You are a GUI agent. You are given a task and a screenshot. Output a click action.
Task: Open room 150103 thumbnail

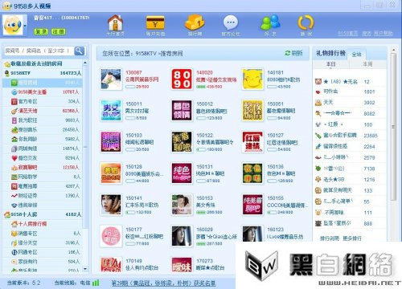tap(111, 142)
